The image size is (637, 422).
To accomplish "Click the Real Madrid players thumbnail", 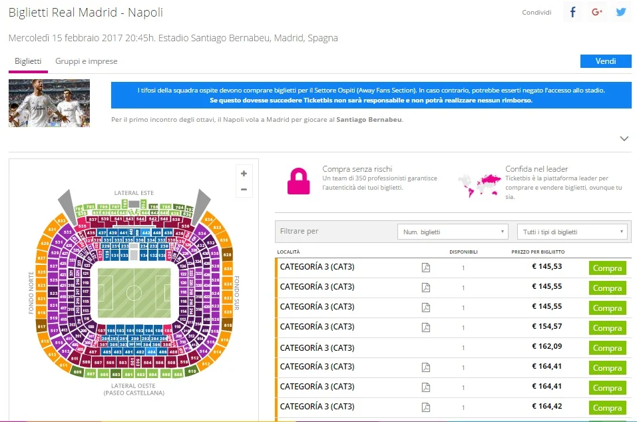I will (49, 103).
